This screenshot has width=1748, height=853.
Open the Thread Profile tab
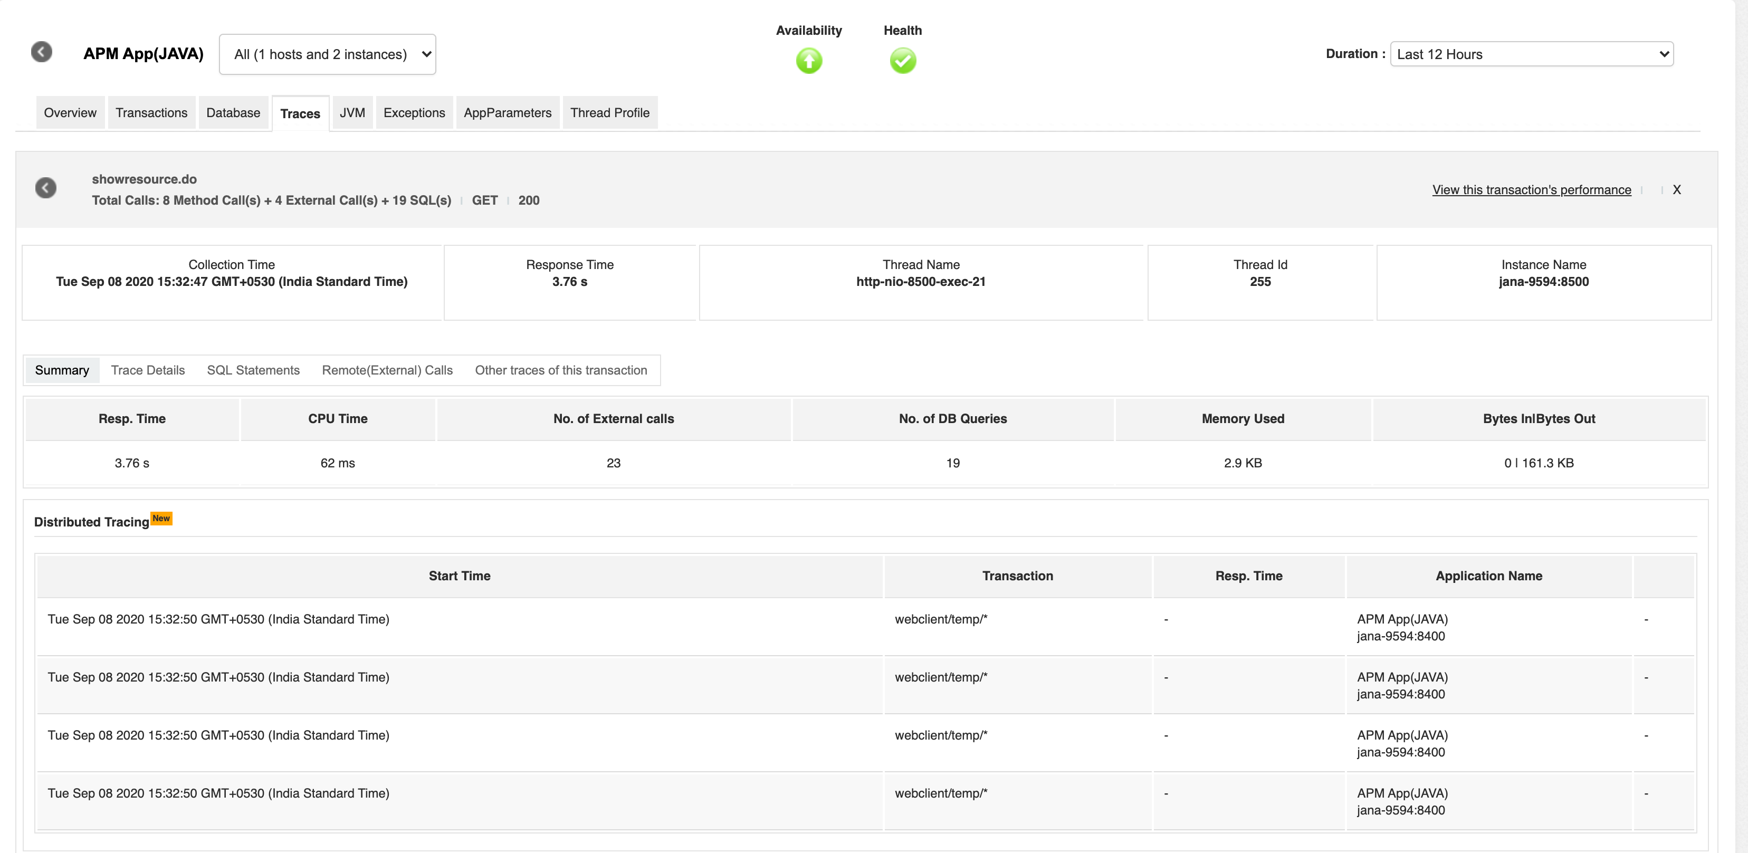609,113
